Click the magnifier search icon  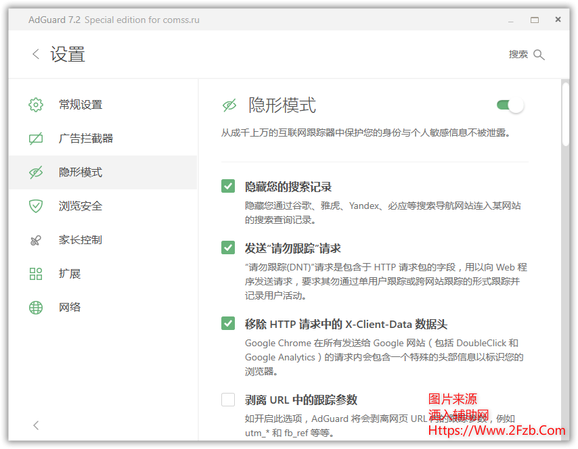click(539, 55)
